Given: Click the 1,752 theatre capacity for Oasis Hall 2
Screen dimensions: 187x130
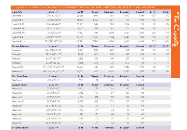Looking at the screenshot, I should [95, 20].
